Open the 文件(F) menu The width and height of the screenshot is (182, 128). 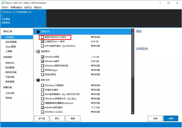point(5,8)
